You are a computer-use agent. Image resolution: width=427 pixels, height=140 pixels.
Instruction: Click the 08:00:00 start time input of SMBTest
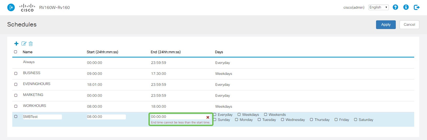point(106,117)
